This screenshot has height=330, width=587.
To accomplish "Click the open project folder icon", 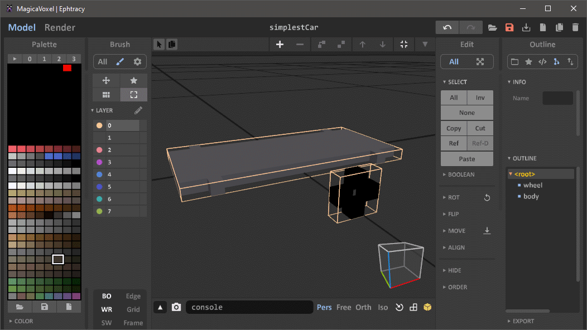I will (492, 27).
